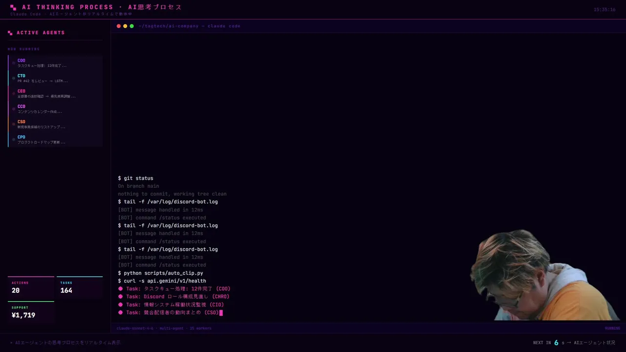
Task: Click the pink bullet of the COO task line
Action: (x=120, y=288)
